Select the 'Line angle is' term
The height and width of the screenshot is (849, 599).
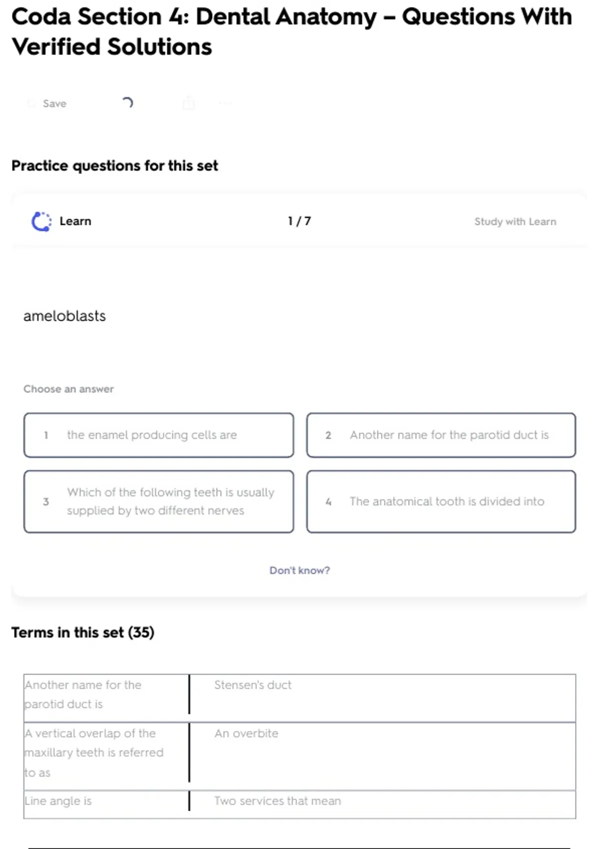(x=58, y=801)
